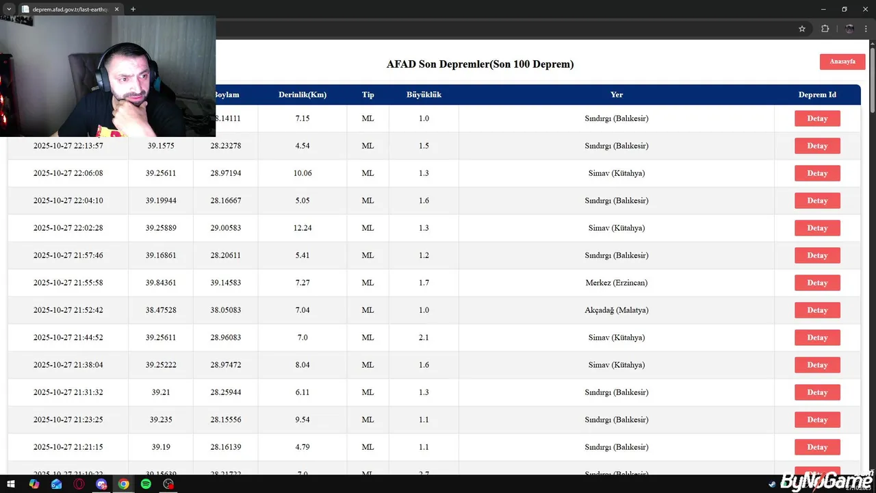Click the Derinlik(Km) column header
The width and height of the screenshot is (876, 493).
point(302,94)
